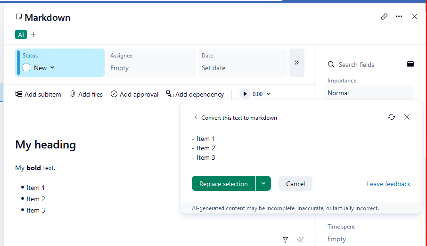
Task: Close the AI conversion popup
Action: click(x=407, y=117)
